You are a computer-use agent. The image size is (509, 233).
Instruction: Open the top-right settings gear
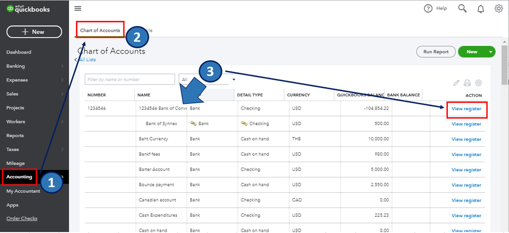(x=498, y=8)
